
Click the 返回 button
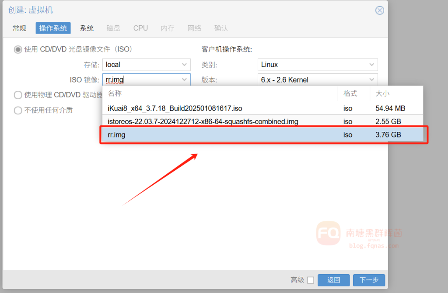coord(333,280)
